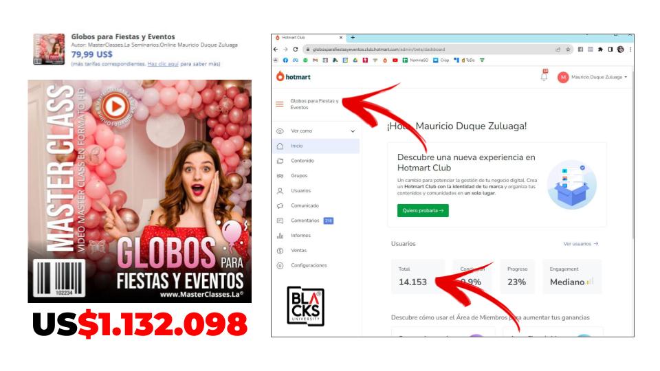Open the Meta bookmark icon
The height and width of the screenshot is (371, 660).
(296, 60)
